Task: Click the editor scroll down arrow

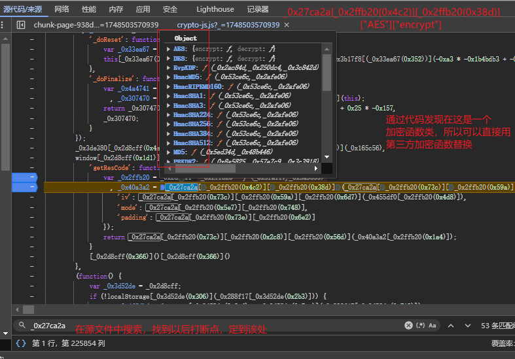Action: click(6, 333)
